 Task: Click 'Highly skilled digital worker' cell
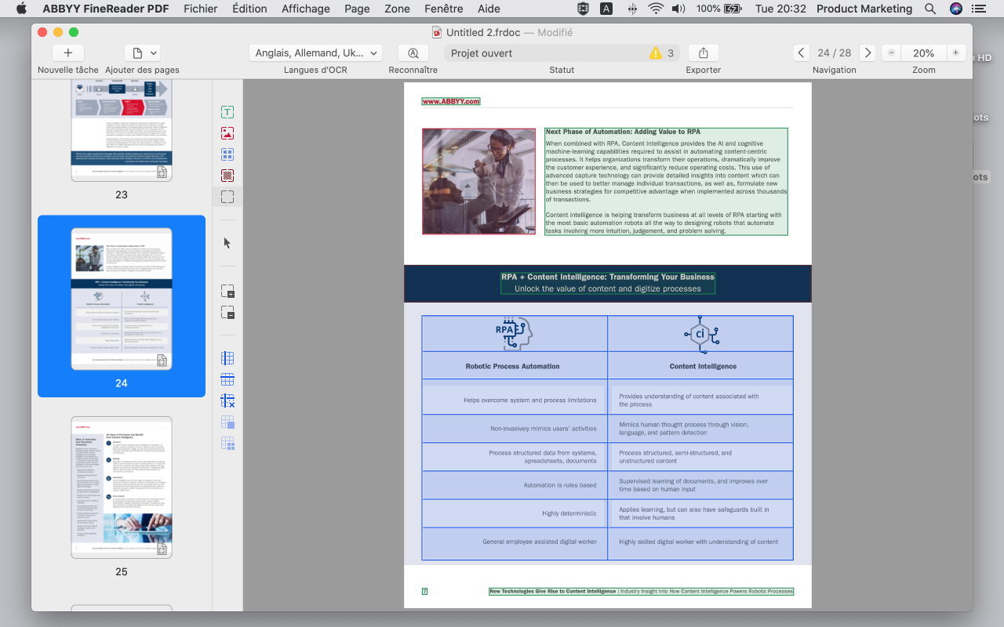(700, 542)
